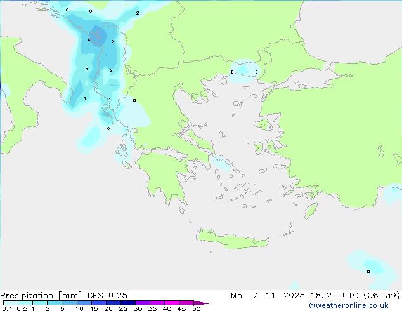
Task: Click the '18..21 UTC' time text
Action: point(334,296)
